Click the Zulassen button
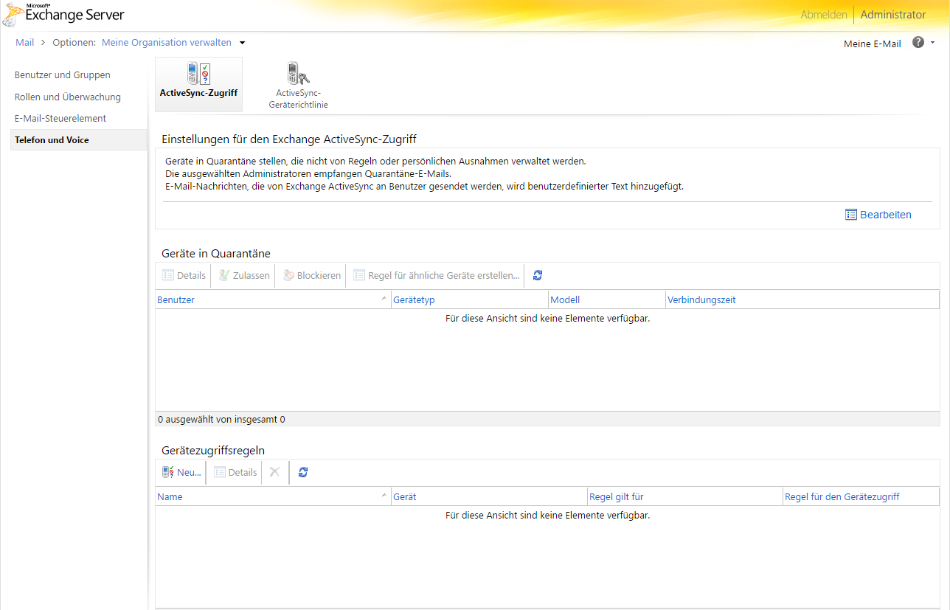 [244, 275]
